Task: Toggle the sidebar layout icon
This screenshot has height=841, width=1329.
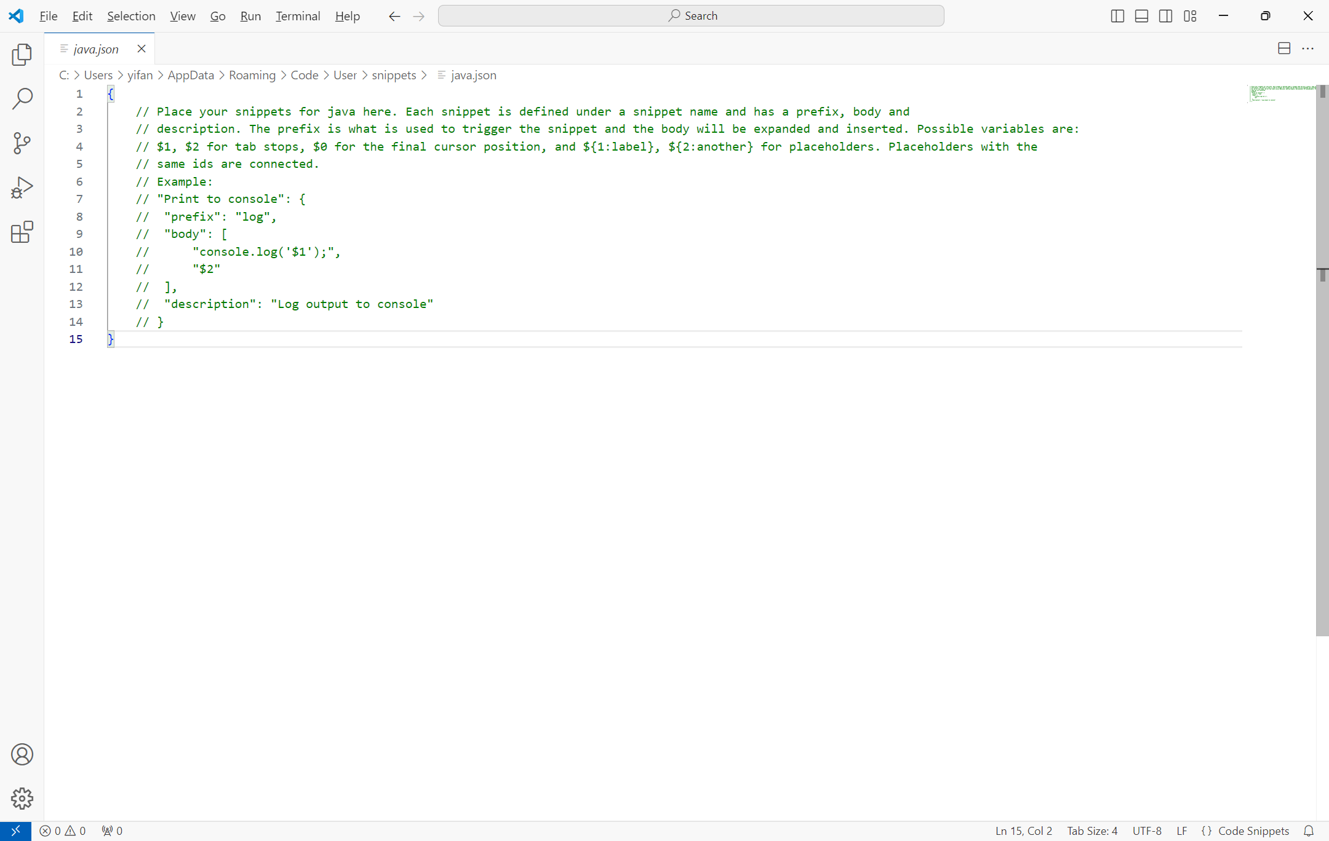Action: [1119, 15]
